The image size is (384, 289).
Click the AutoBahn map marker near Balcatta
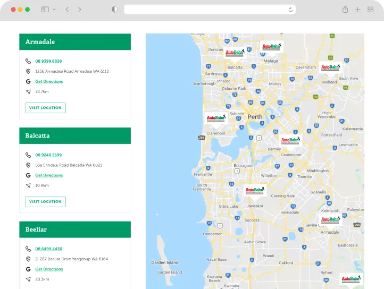(x=235, y=53)
